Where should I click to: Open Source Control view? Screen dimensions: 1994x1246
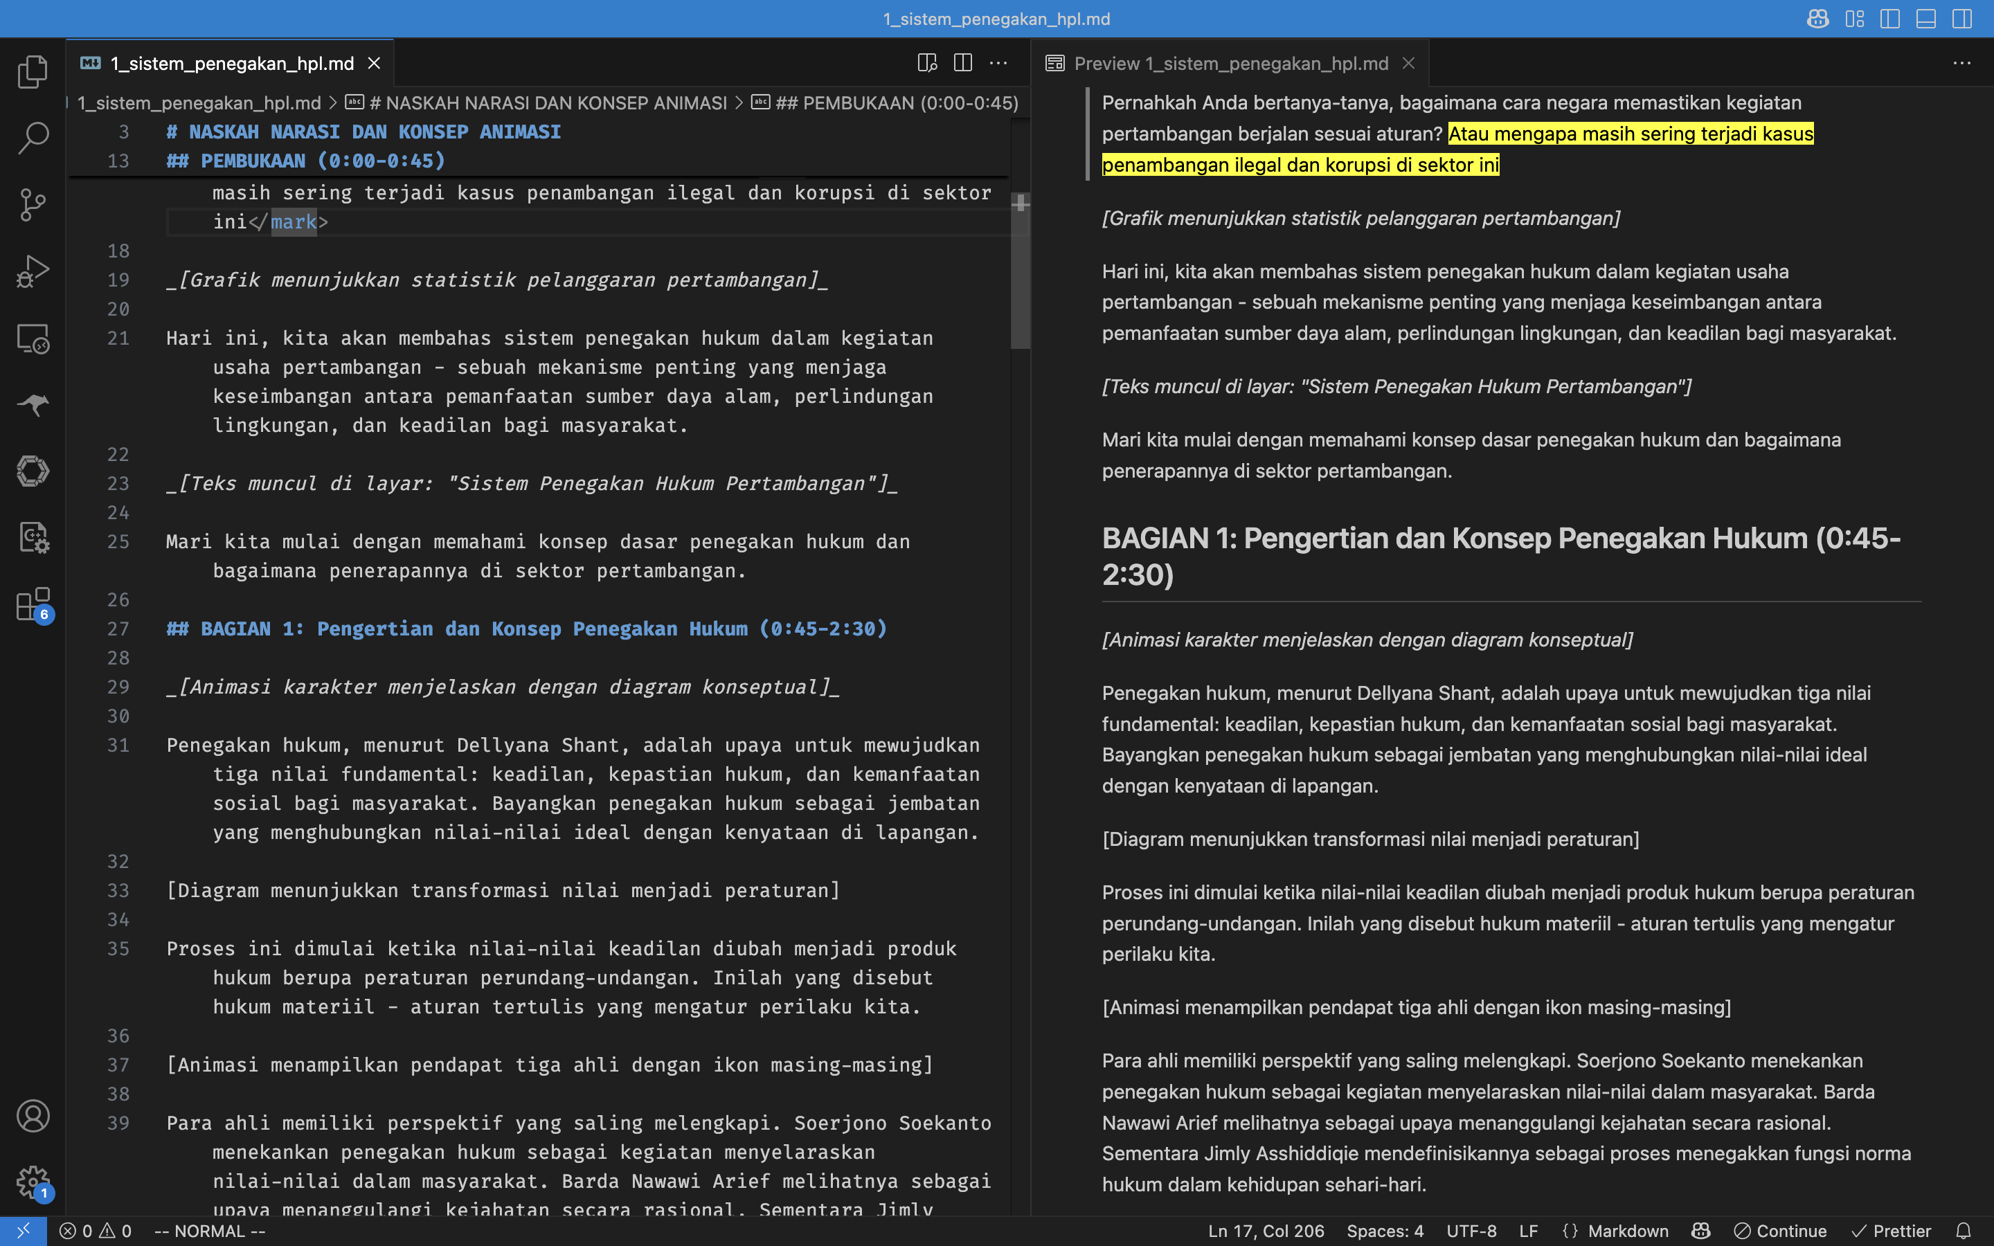pyautogui.click(x=33, y=204)
